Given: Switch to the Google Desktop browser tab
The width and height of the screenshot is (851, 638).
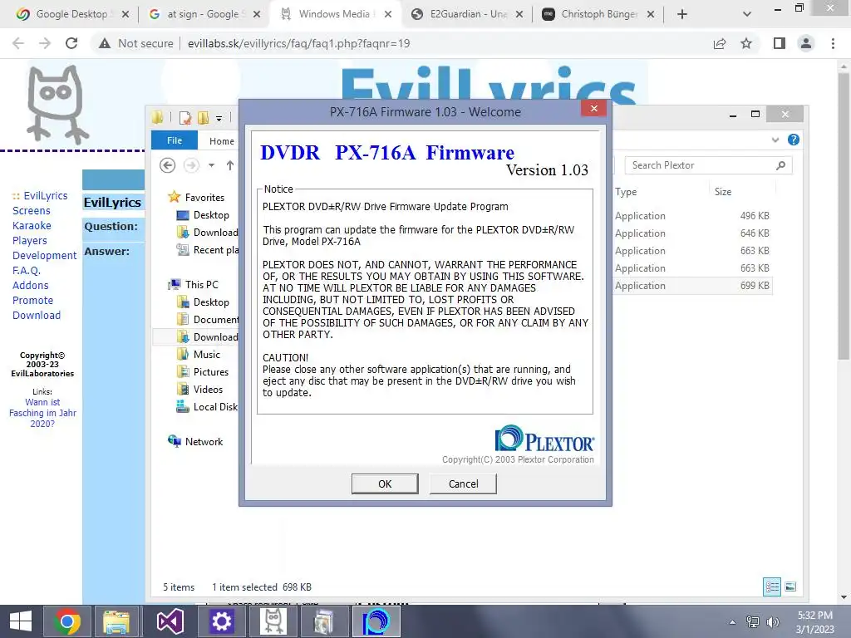Looking at the screenshot, I should click(71, 14).
